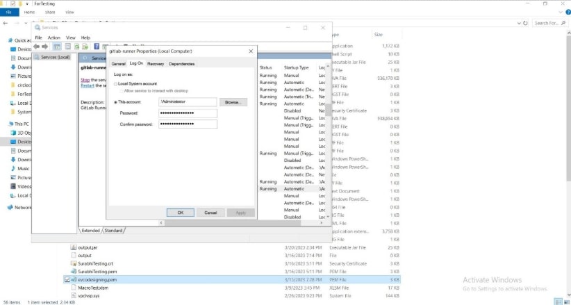Screen dimensions: 571x305
Task: Select This PC in the navigation pane
Action: click(x=19, y=124)
